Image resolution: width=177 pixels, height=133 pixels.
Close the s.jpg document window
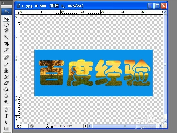(x=164, y=6)
